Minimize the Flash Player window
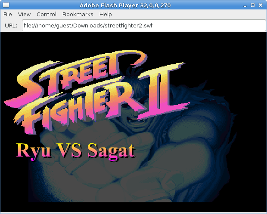This screenshot has width=267, height=214. point(245,6)
